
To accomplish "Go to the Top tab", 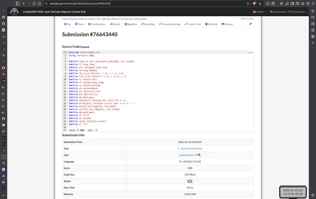I will tap(67, 24).
